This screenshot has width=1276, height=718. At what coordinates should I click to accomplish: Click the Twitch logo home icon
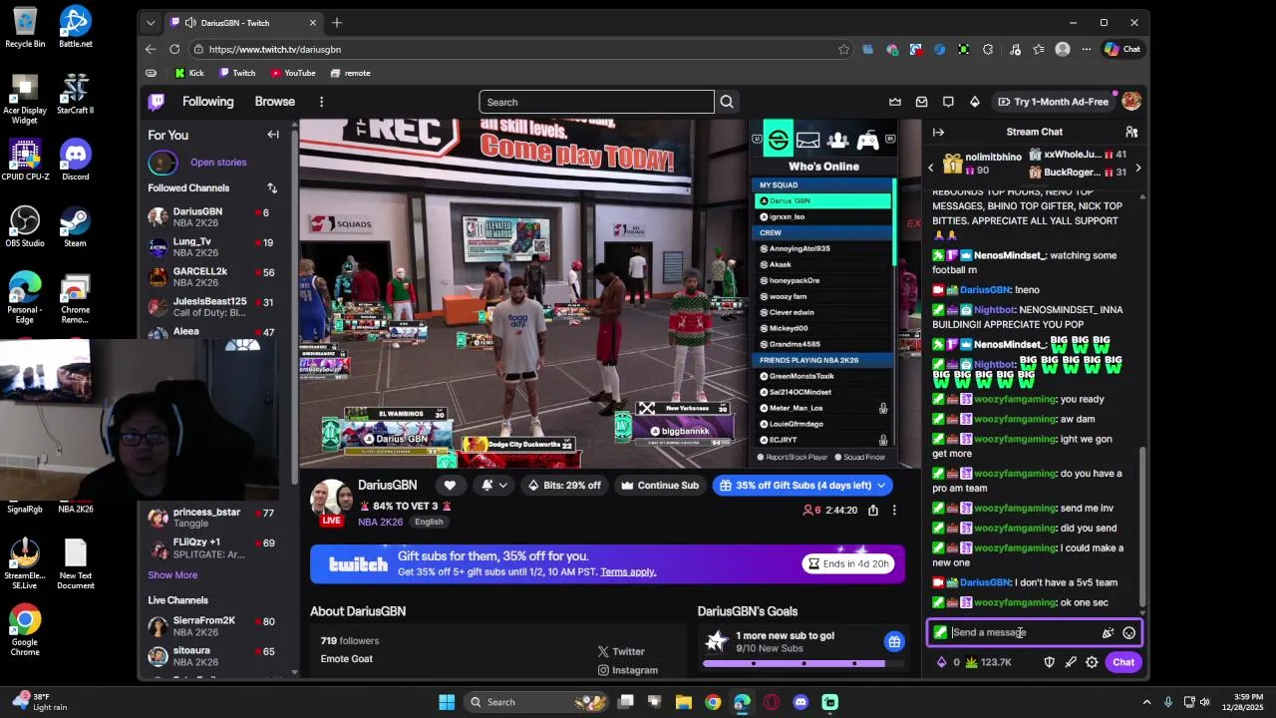(157, 102)
